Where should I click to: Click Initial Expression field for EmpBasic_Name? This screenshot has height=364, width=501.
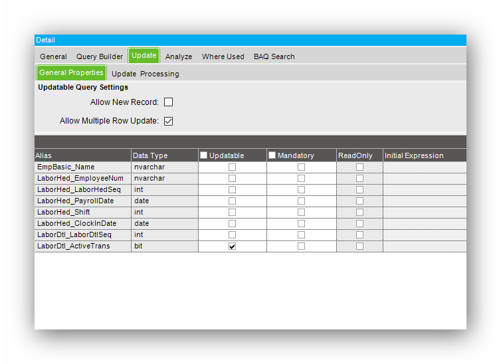(x=425, y=167)
